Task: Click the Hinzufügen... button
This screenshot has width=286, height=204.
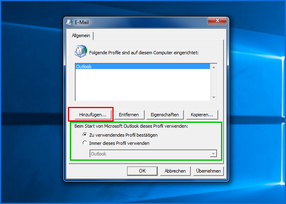Action: point(93,115)
